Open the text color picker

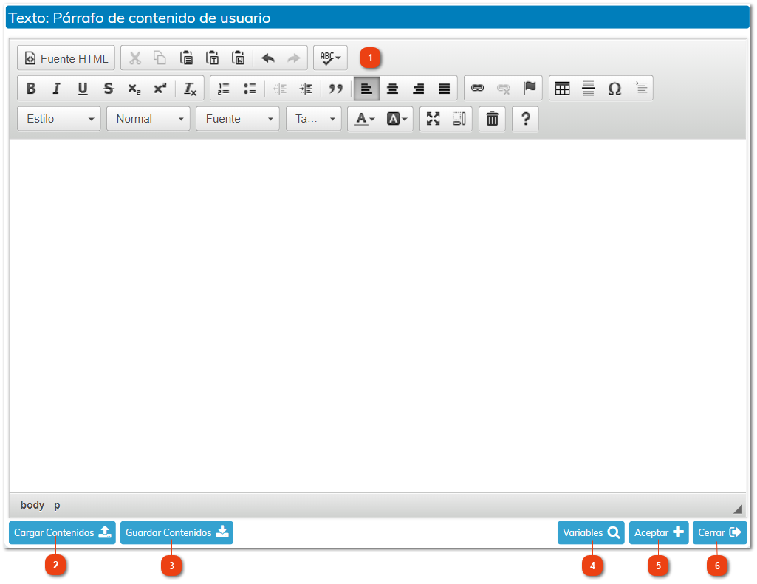tap(365, 119)
